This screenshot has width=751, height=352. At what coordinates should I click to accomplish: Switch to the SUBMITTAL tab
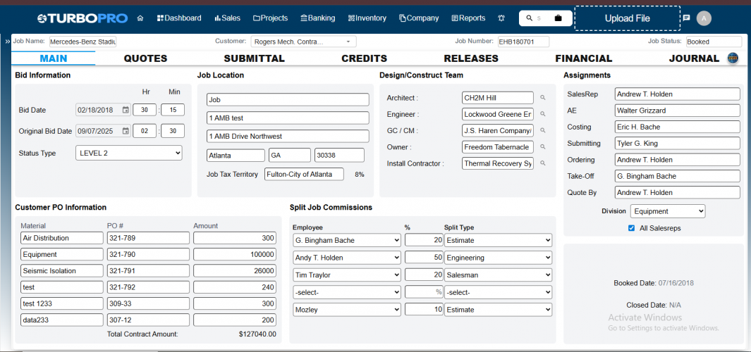255,58
